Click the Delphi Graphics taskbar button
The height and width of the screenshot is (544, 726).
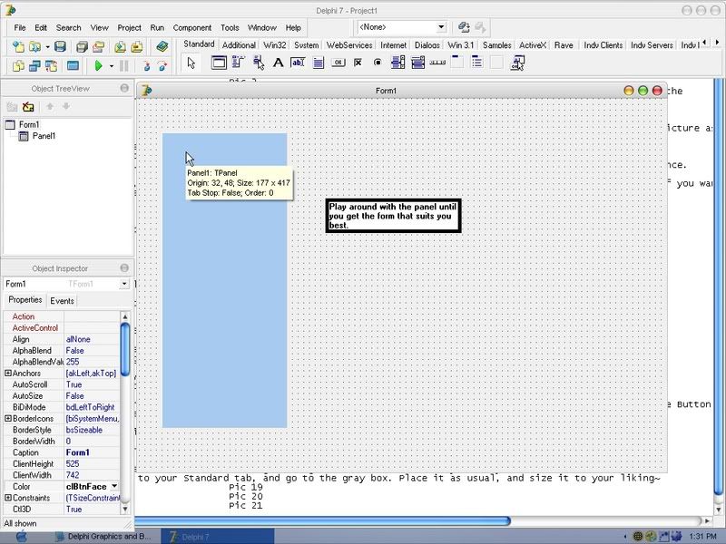coord(103,537)
